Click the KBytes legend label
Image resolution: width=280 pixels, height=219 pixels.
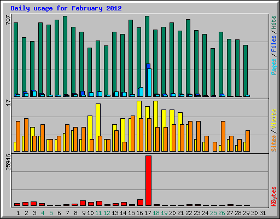tap(273, 197)
